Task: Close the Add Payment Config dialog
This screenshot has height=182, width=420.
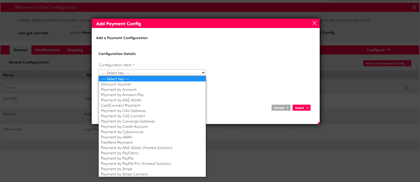Action: (x=314, y=23)
